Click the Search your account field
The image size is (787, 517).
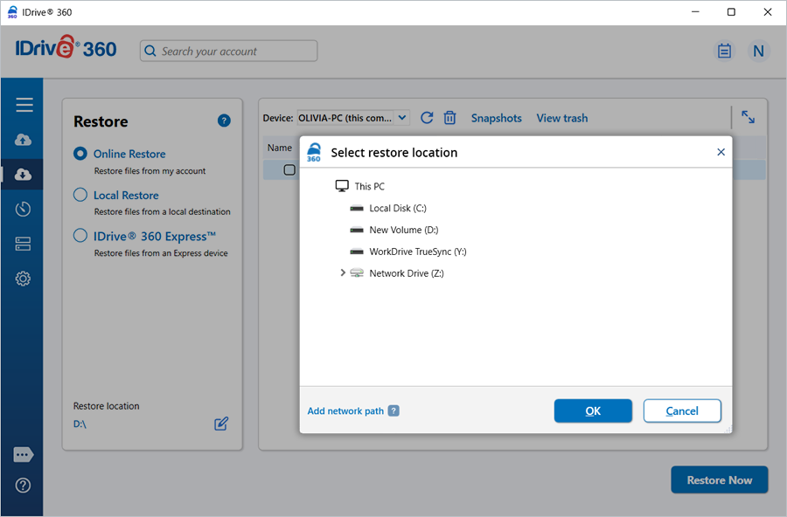pos(229,52)
